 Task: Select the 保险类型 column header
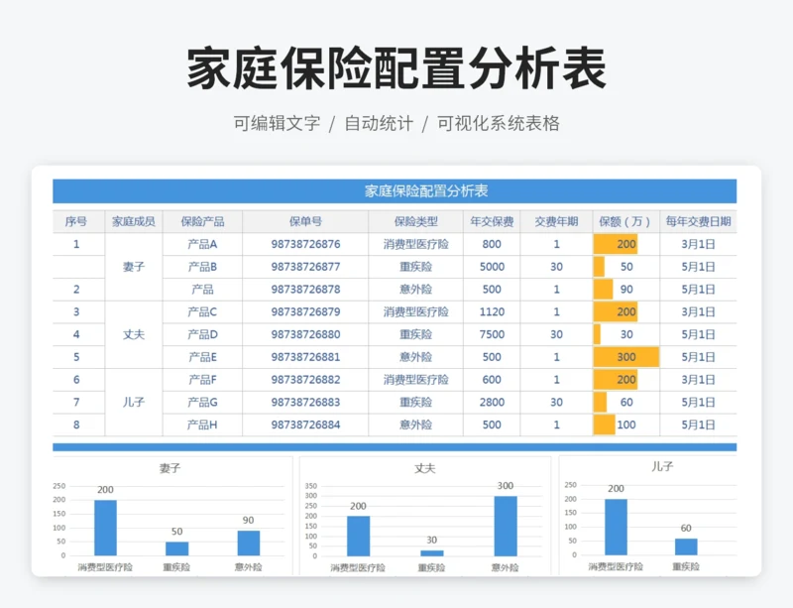[415, 222]
